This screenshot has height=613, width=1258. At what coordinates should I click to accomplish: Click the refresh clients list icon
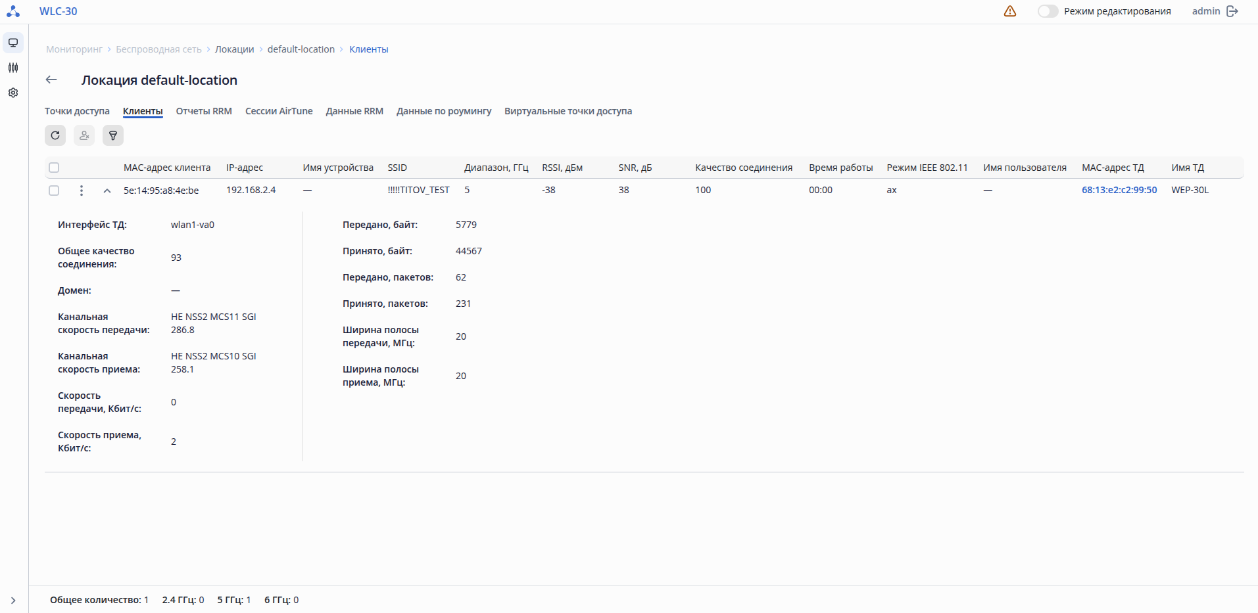click(55, 135)
